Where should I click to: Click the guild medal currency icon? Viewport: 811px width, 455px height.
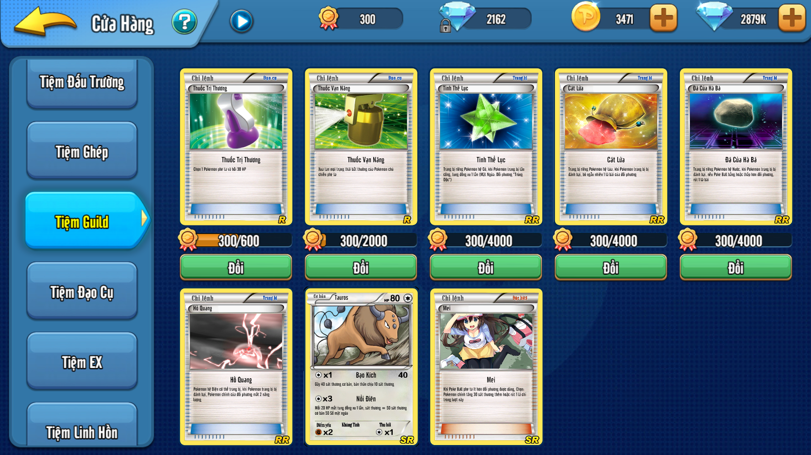(x=328, y=18)
